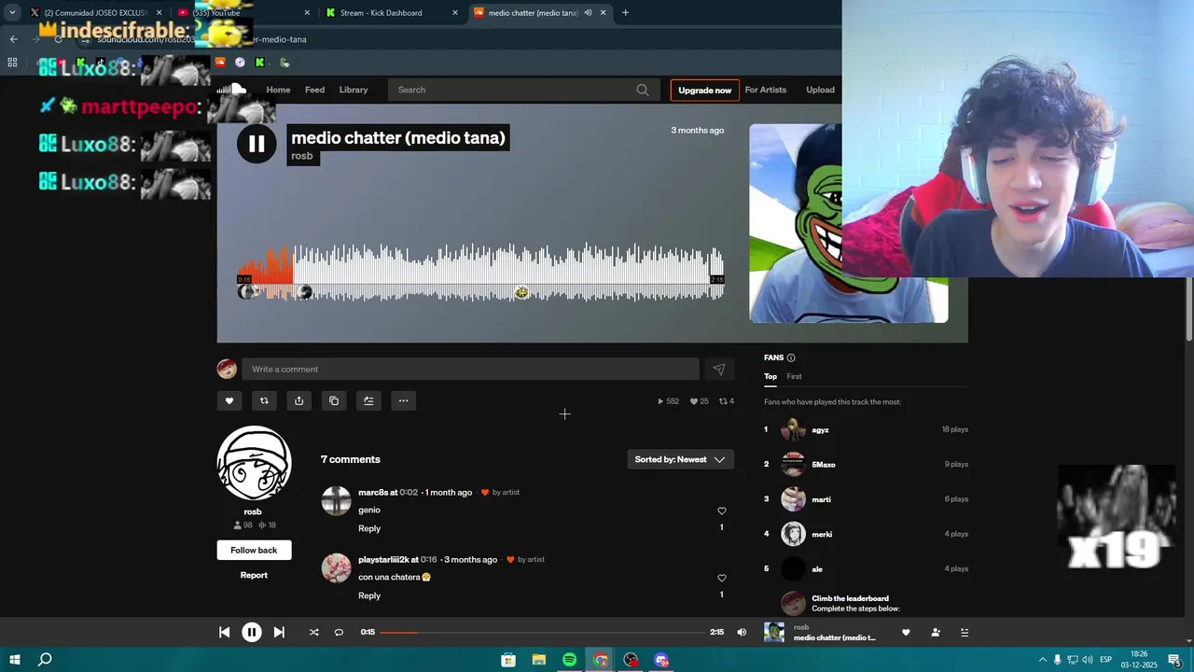Send the comment with the arrow icon
This screenshot has height=672, width=1194.
coord(718,370)
